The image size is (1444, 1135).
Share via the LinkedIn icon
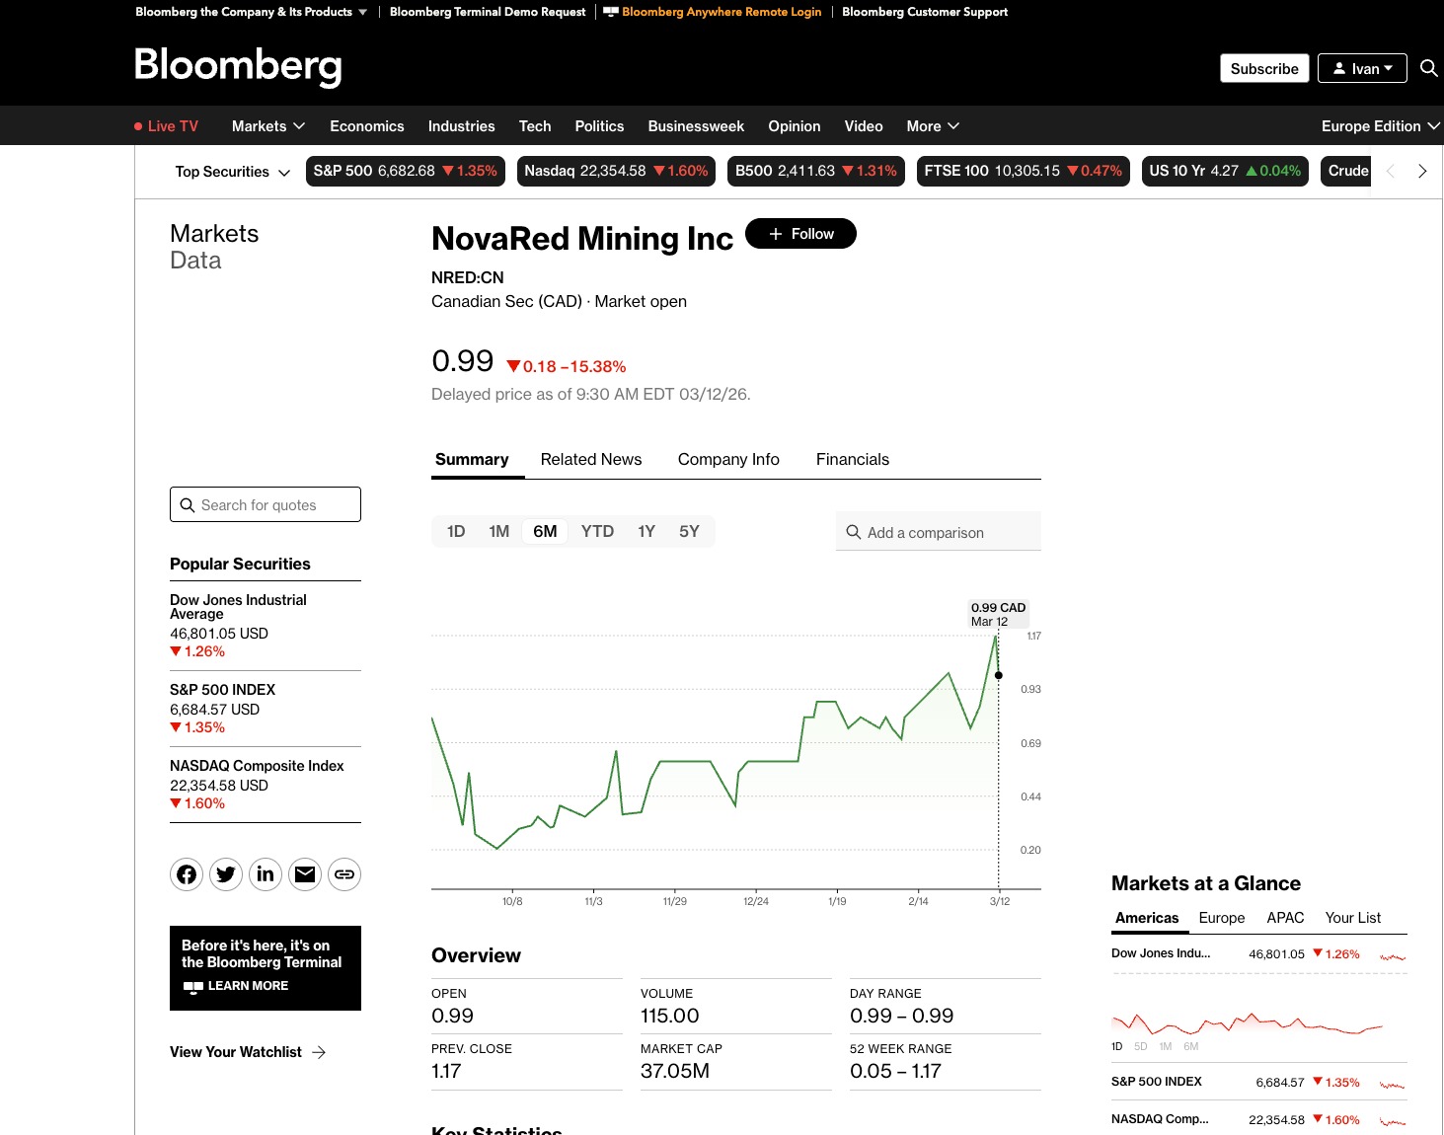point(266,874)
